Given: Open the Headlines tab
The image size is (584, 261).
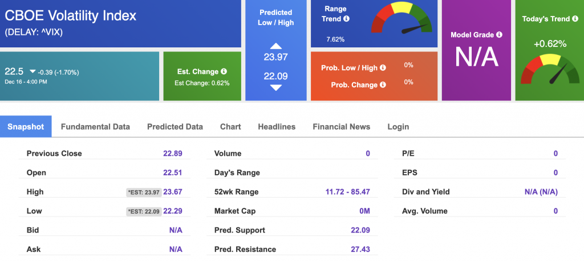Looking at the screenshot, I should [277, 126].
